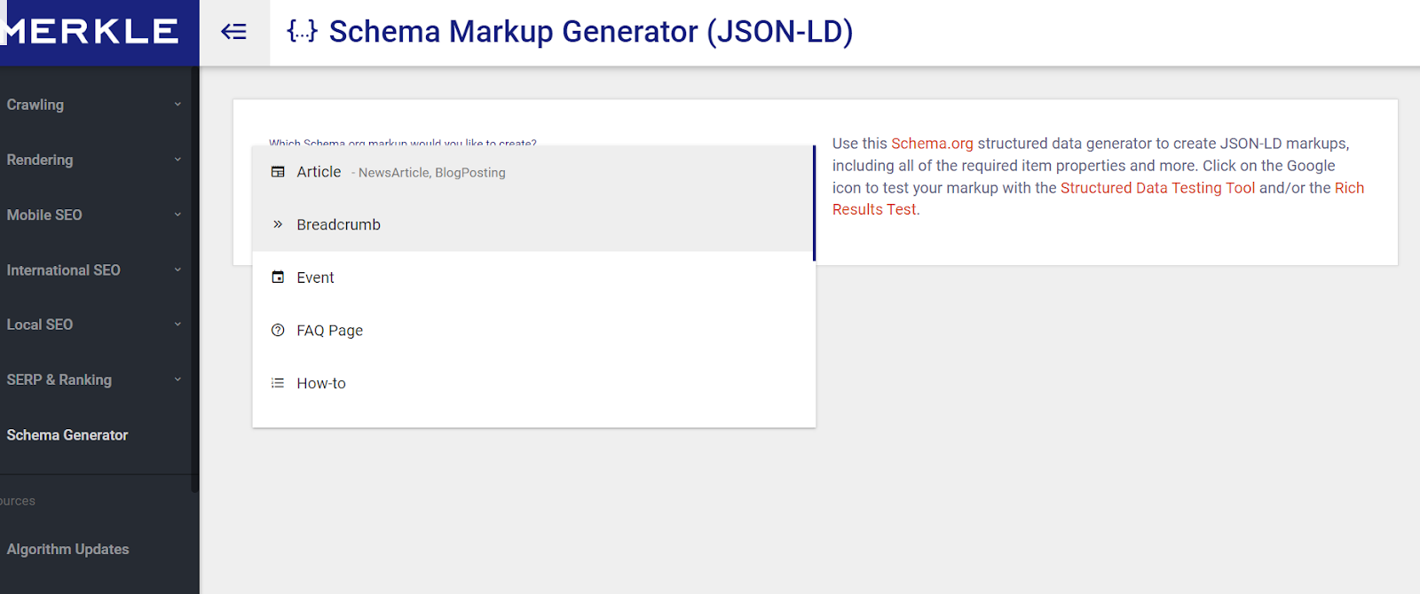Open the Schema.org link
The height and width of the screenshot is (594, 1420).
click(932, 144)
